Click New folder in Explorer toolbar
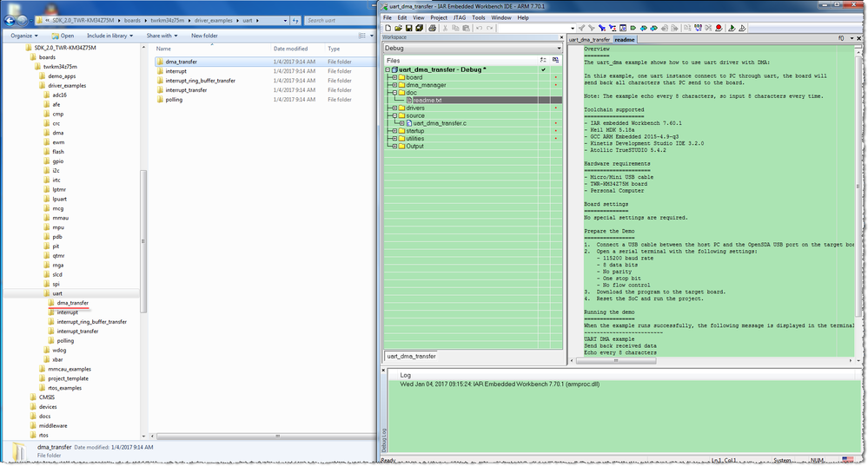The height and width of the screenshot is (466, 868). coord(204,36)
